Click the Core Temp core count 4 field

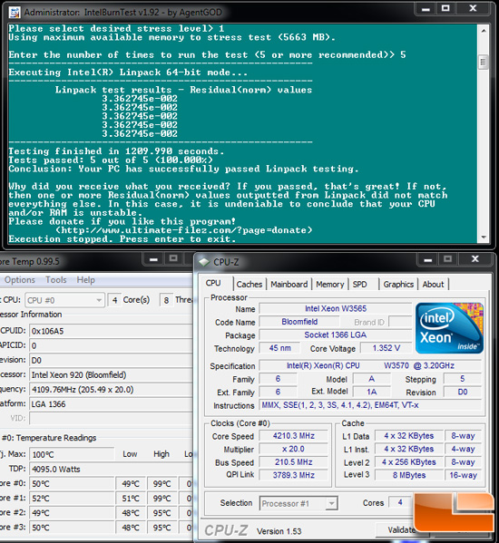114,300
